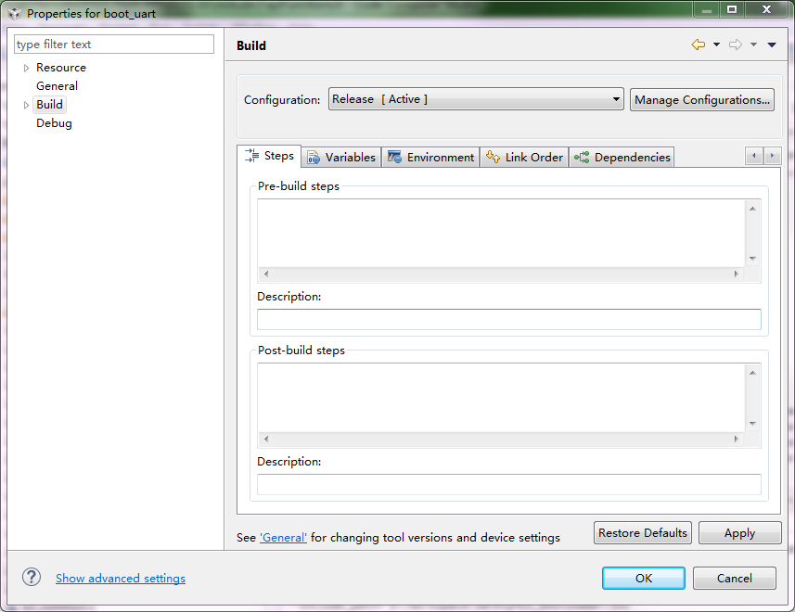Click Restore Defaults button

click(x=642, y=533)
